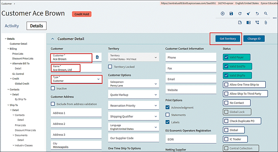The height and width of the screenshot is (152, 278).
Task: Select Discount Price Lists under Billing
Action: [x=23, y=58]
